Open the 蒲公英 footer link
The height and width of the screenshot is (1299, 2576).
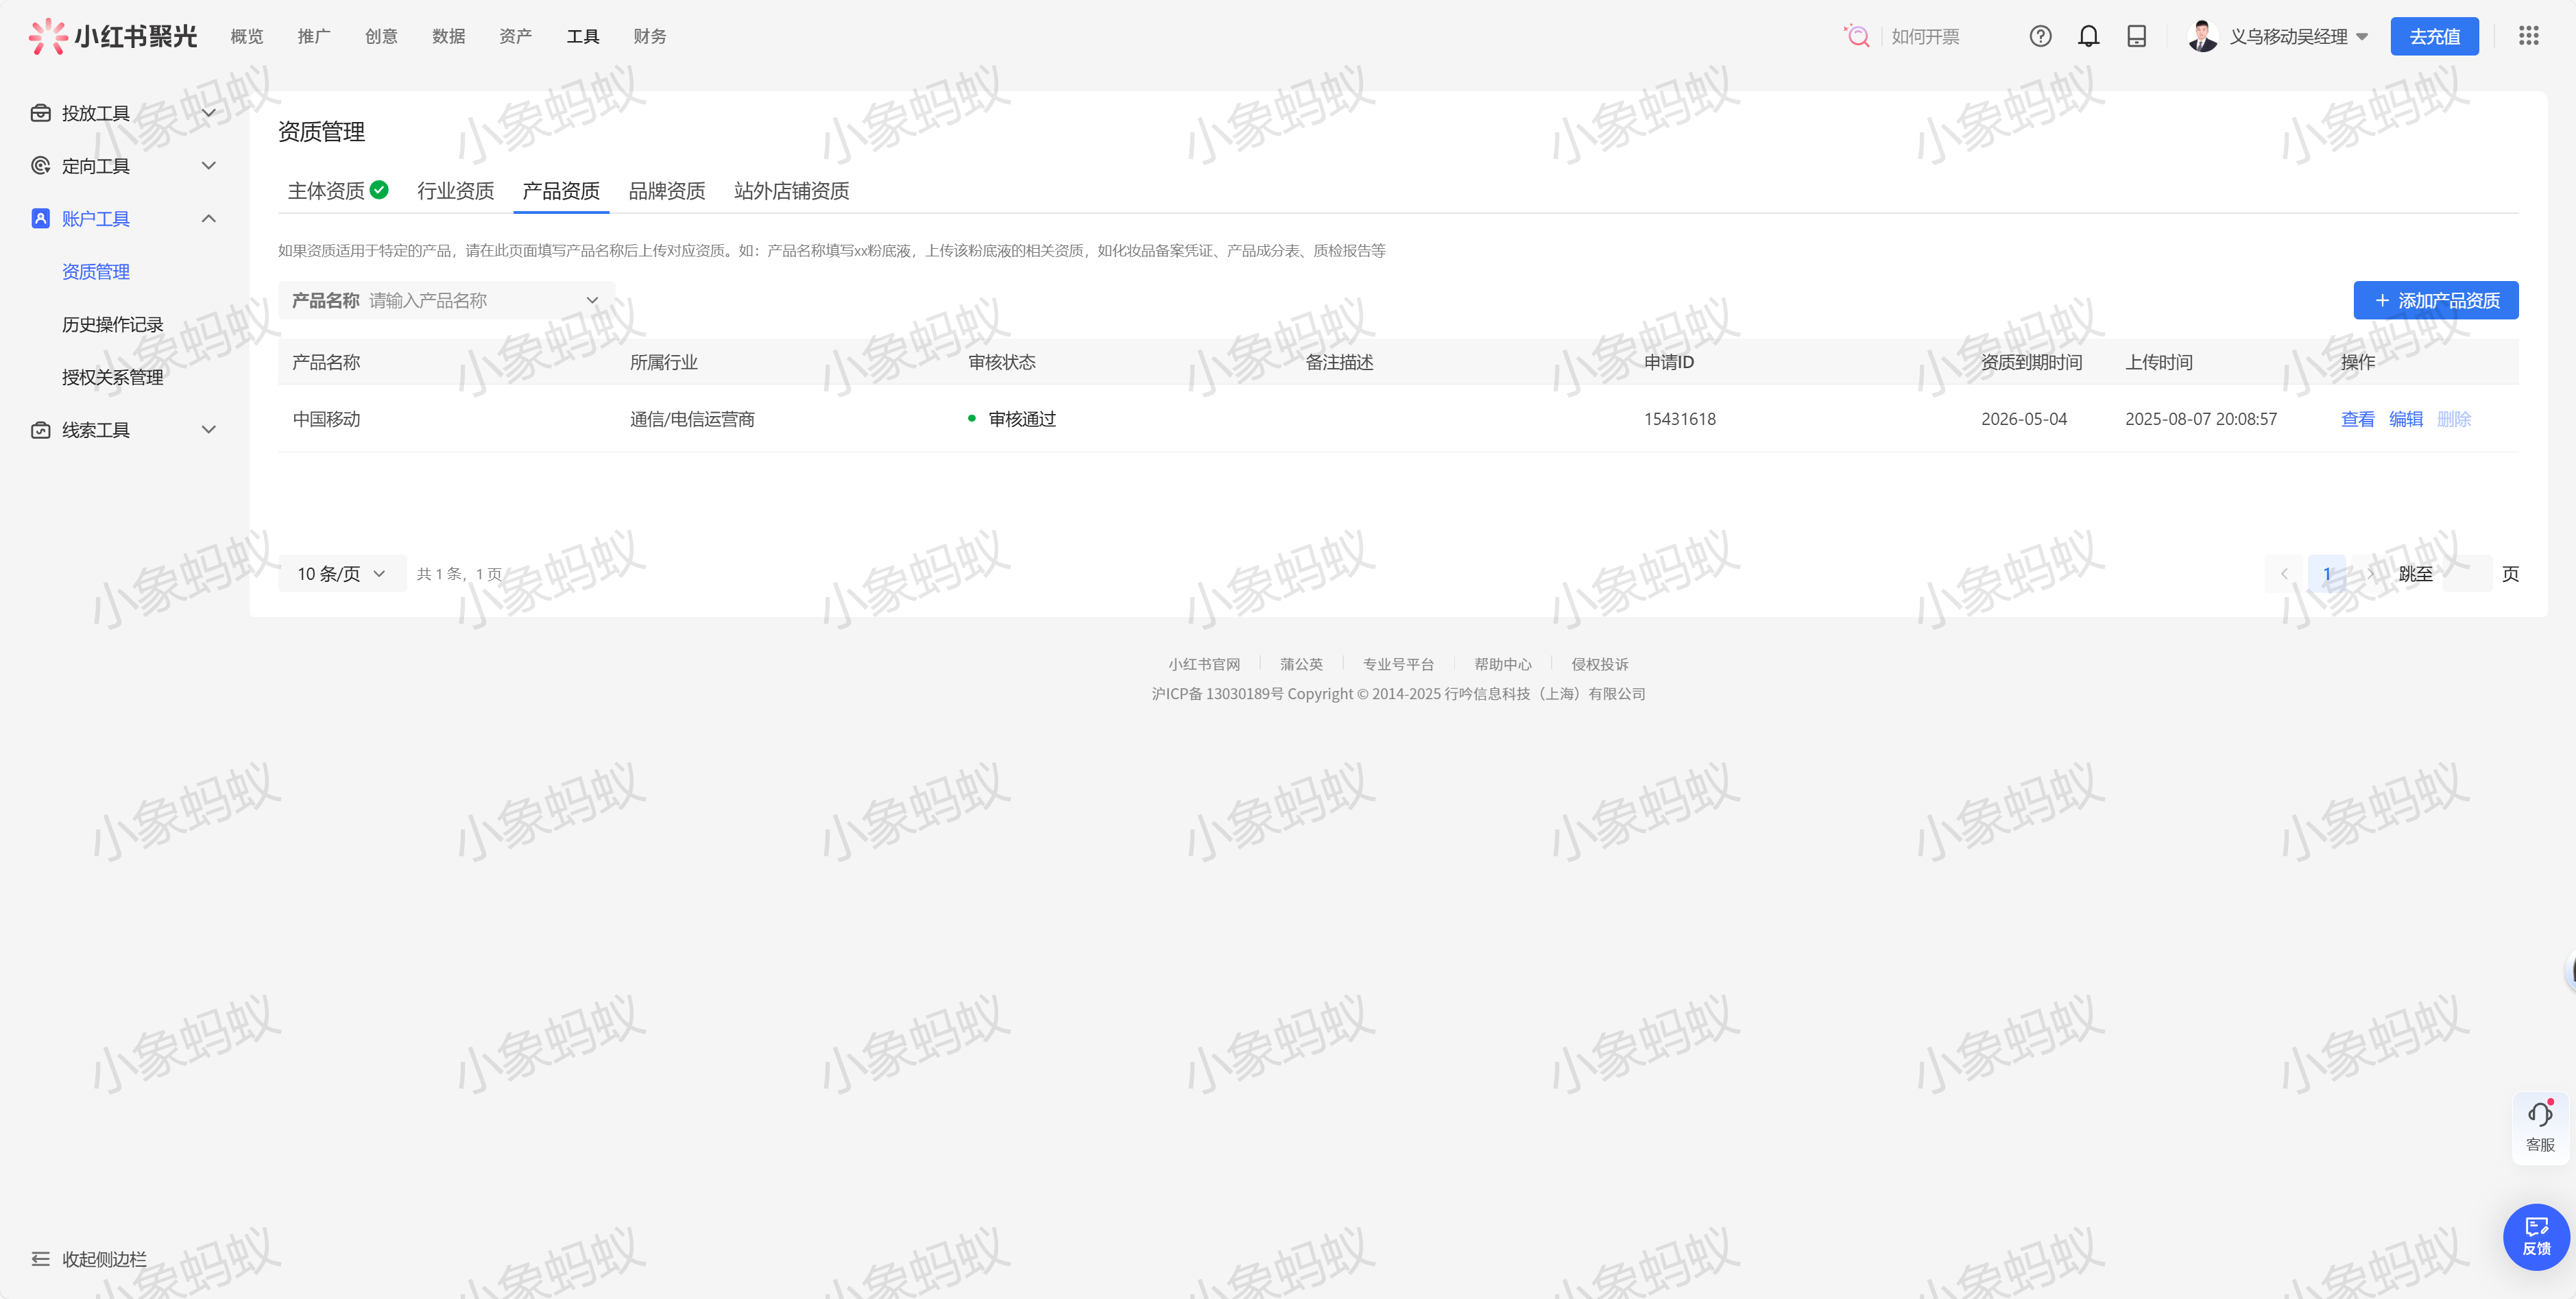1301,664
